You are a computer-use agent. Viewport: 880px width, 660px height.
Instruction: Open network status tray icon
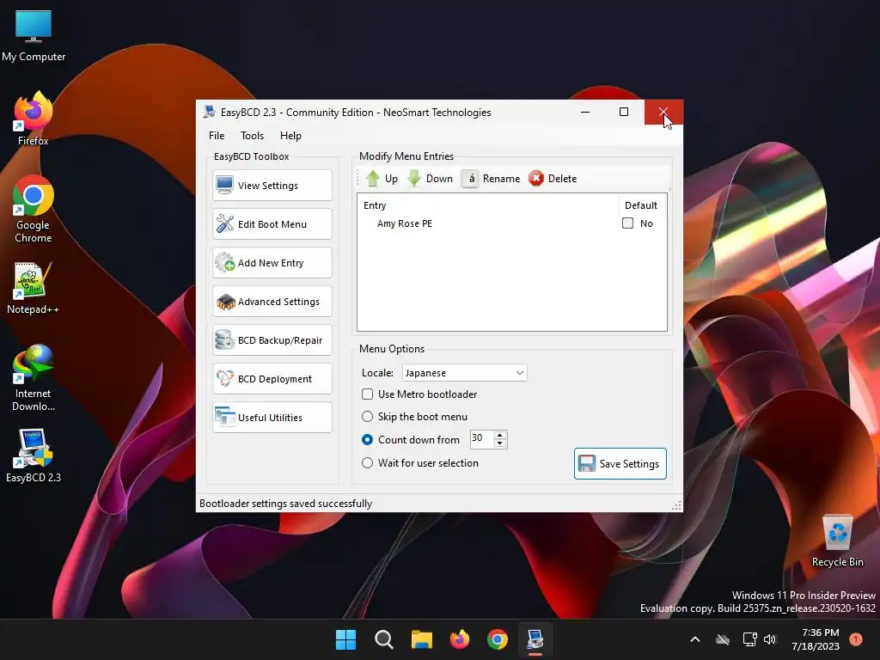point(749,639)
